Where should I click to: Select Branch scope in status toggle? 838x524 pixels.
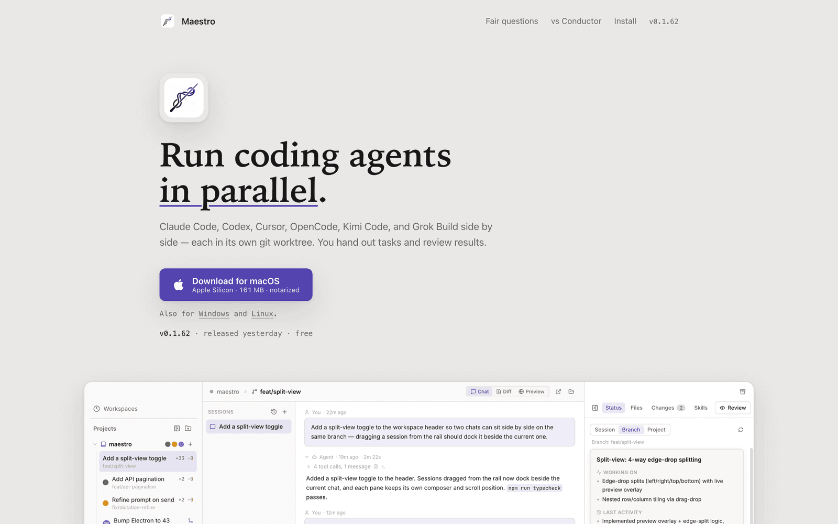tap(631, 430)
